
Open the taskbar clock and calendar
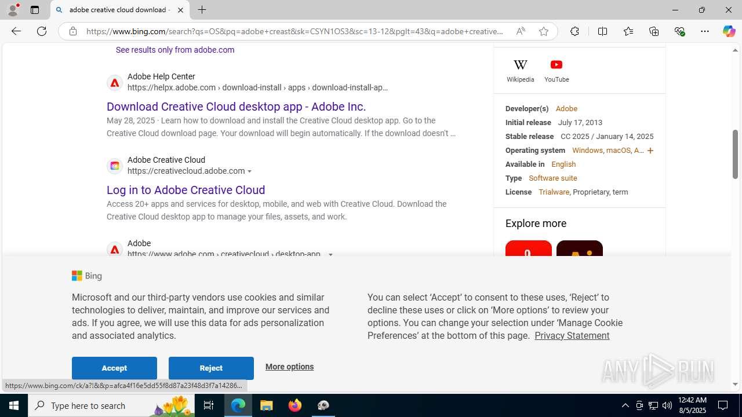pos(692,405)
